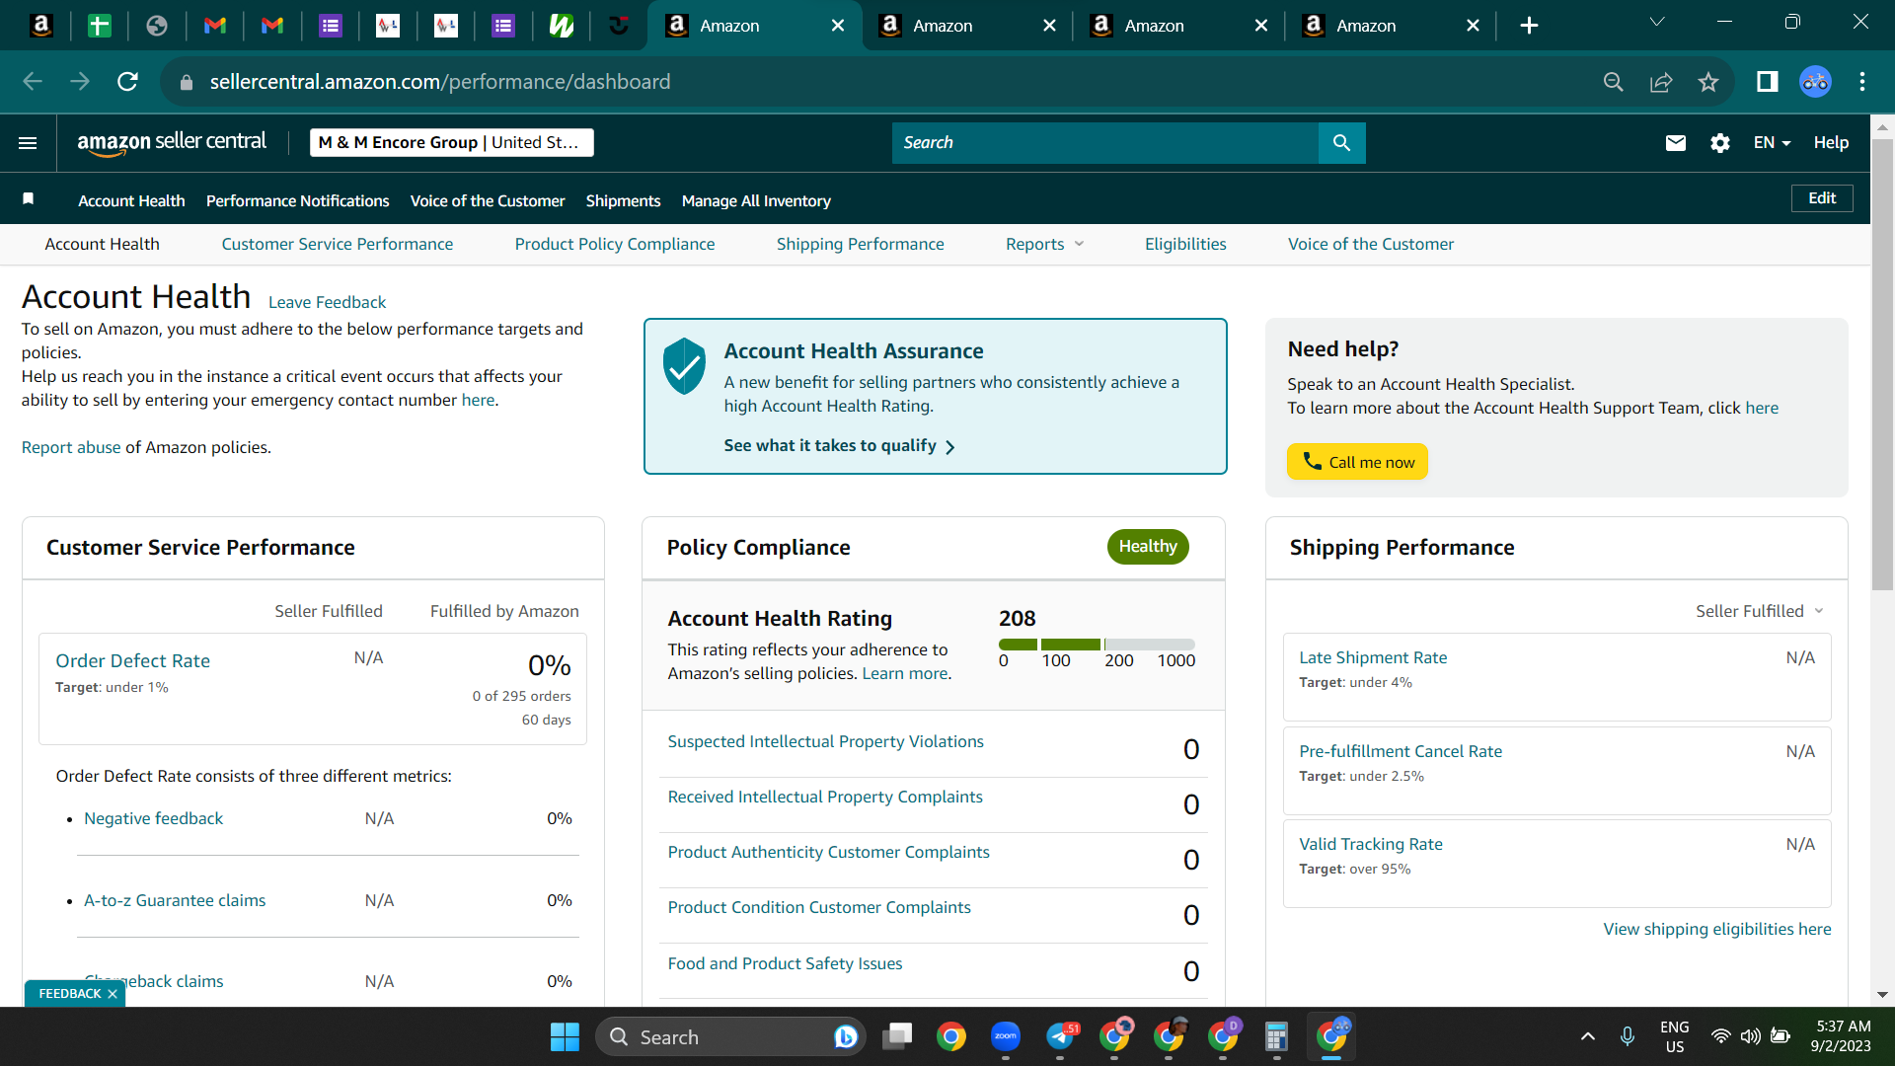Focus the Seller Central search field
This screenshot has height=1066, width=1895.
click(x=1105, y=143)
